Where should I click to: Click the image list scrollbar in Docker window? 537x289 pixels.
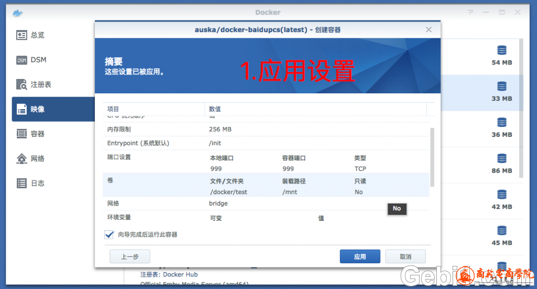tap(521, 109)
